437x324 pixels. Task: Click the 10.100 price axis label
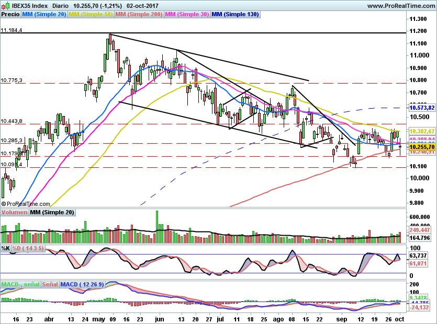click(418, 166)
